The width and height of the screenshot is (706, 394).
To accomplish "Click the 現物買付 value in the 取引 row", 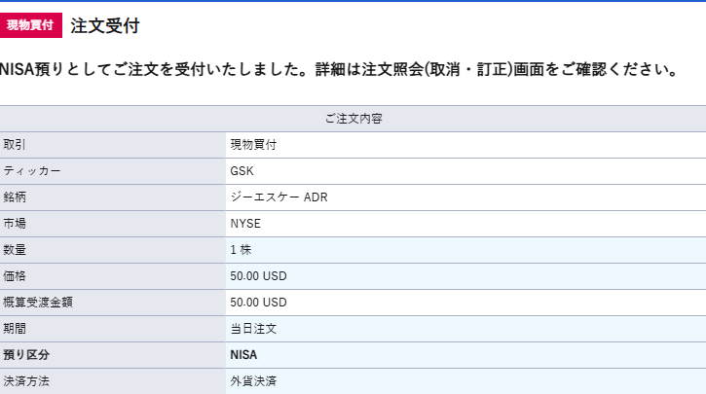I will (x=252, y=145).
